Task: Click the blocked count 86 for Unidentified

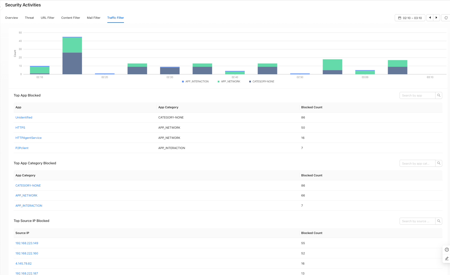Action: click(x=303, y=117)
